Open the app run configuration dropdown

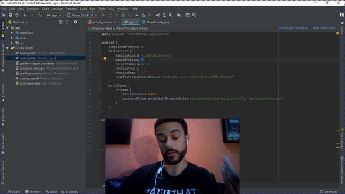click(x=54, y=15)
